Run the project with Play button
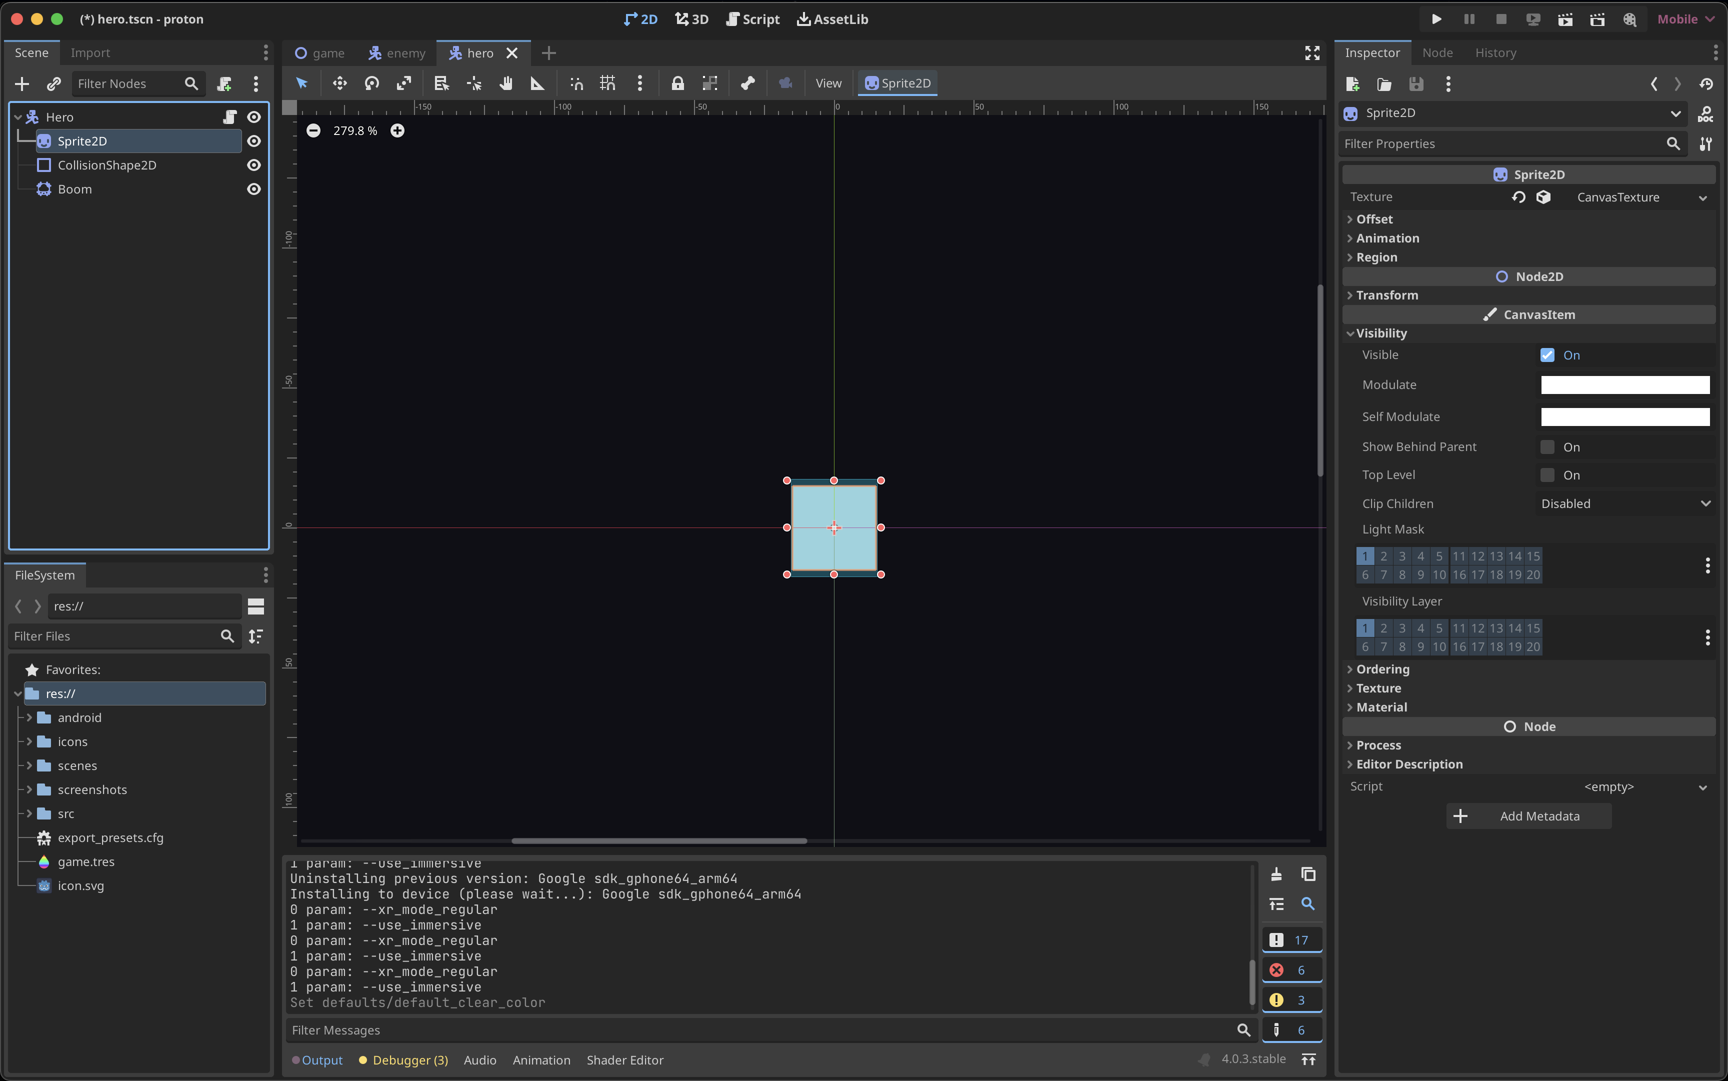Viewport: 1728px width, 1081px height. point(1436,19)
